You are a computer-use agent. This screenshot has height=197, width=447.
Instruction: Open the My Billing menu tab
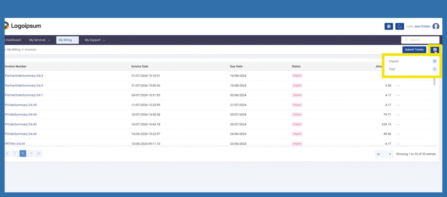pyautogui.click(x=67, y=40)
